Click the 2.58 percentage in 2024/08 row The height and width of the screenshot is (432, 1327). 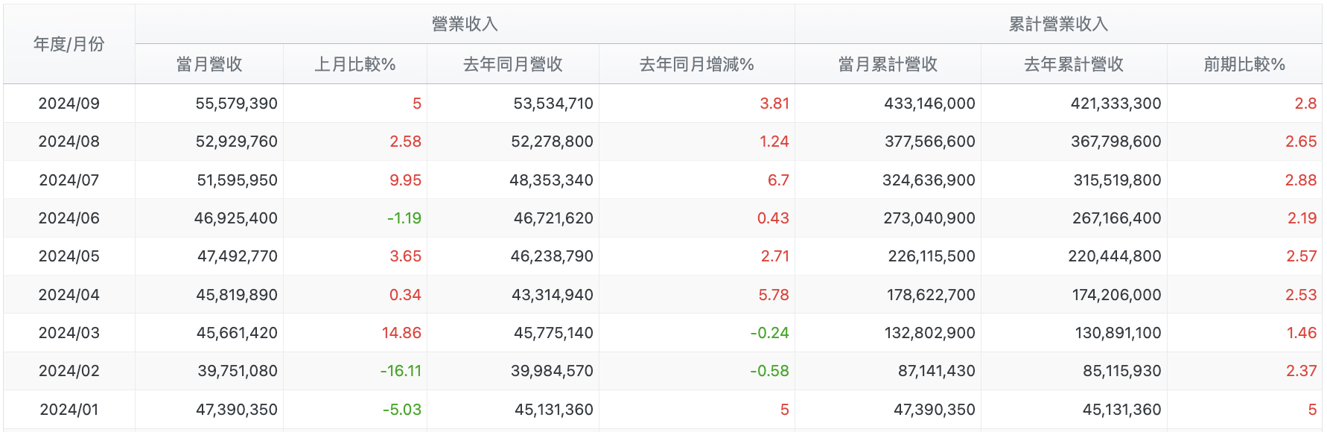(x=405, y=142)
